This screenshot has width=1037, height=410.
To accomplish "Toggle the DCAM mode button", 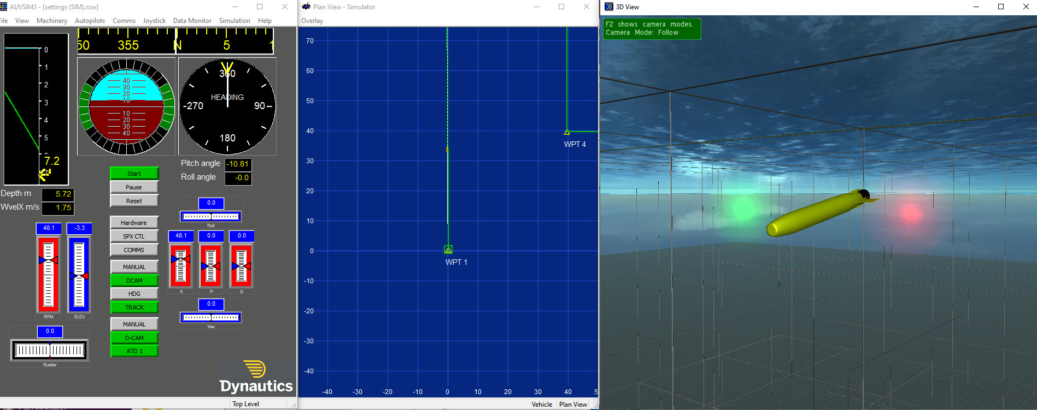I will (134, 281).
